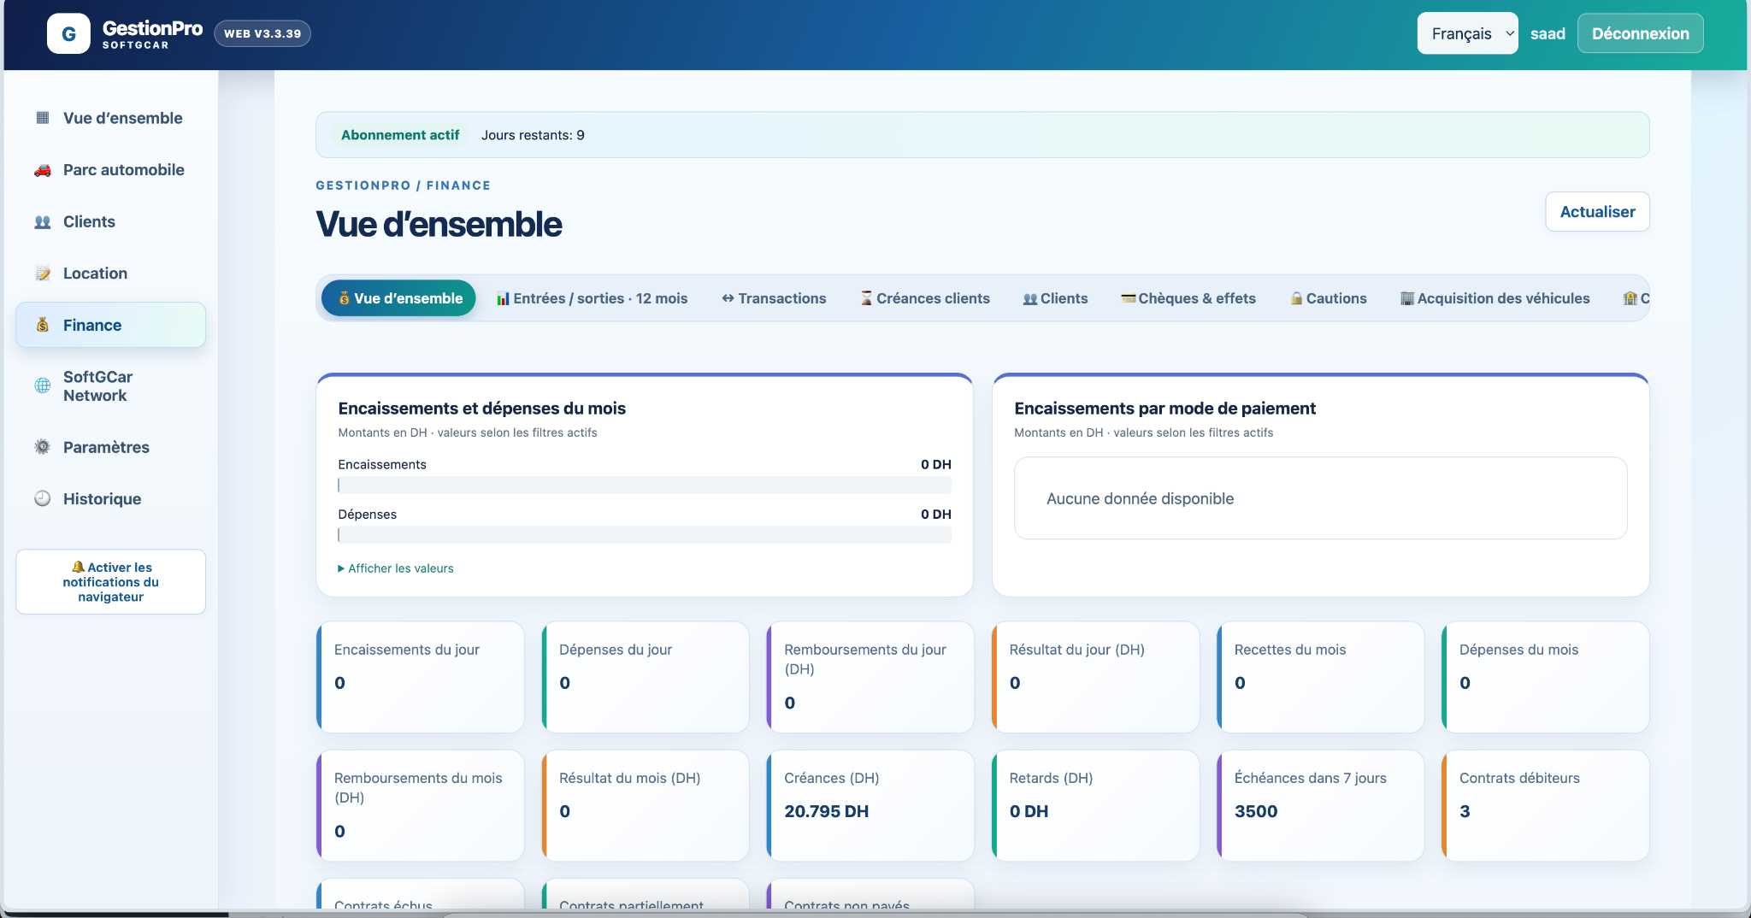Click the Déconnexion button
This screenshot has height=918, width=1751.
(x=1640, y=33)
